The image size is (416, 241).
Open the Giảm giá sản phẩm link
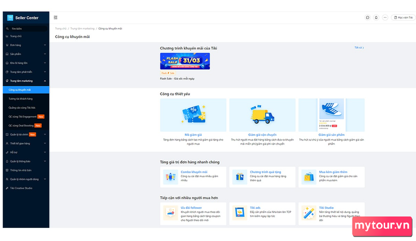[332, 134]
